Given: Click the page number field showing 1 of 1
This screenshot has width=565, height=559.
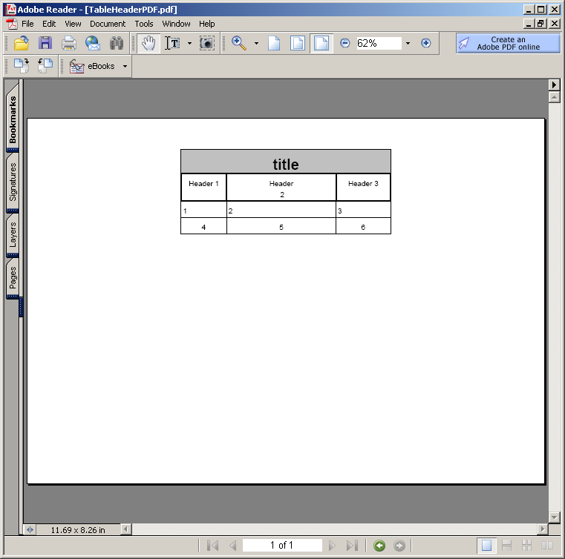Looking at the screenshot, I should (x=282, y=546).
